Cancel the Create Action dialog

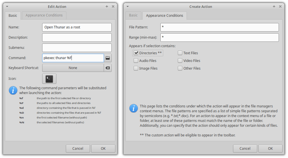(x=245, y=148)
